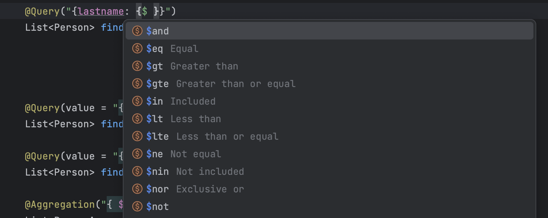This screenshot has width=548, height=218.
Task: Select the 'Greater than or equal' description text
Action: pyautogui.click(x=236, y=84)
